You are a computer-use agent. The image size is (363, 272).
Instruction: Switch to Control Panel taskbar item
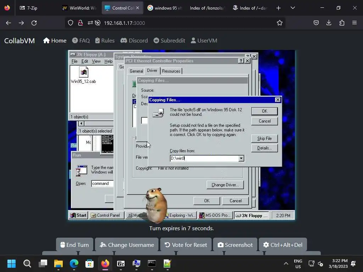click(106, 215)
